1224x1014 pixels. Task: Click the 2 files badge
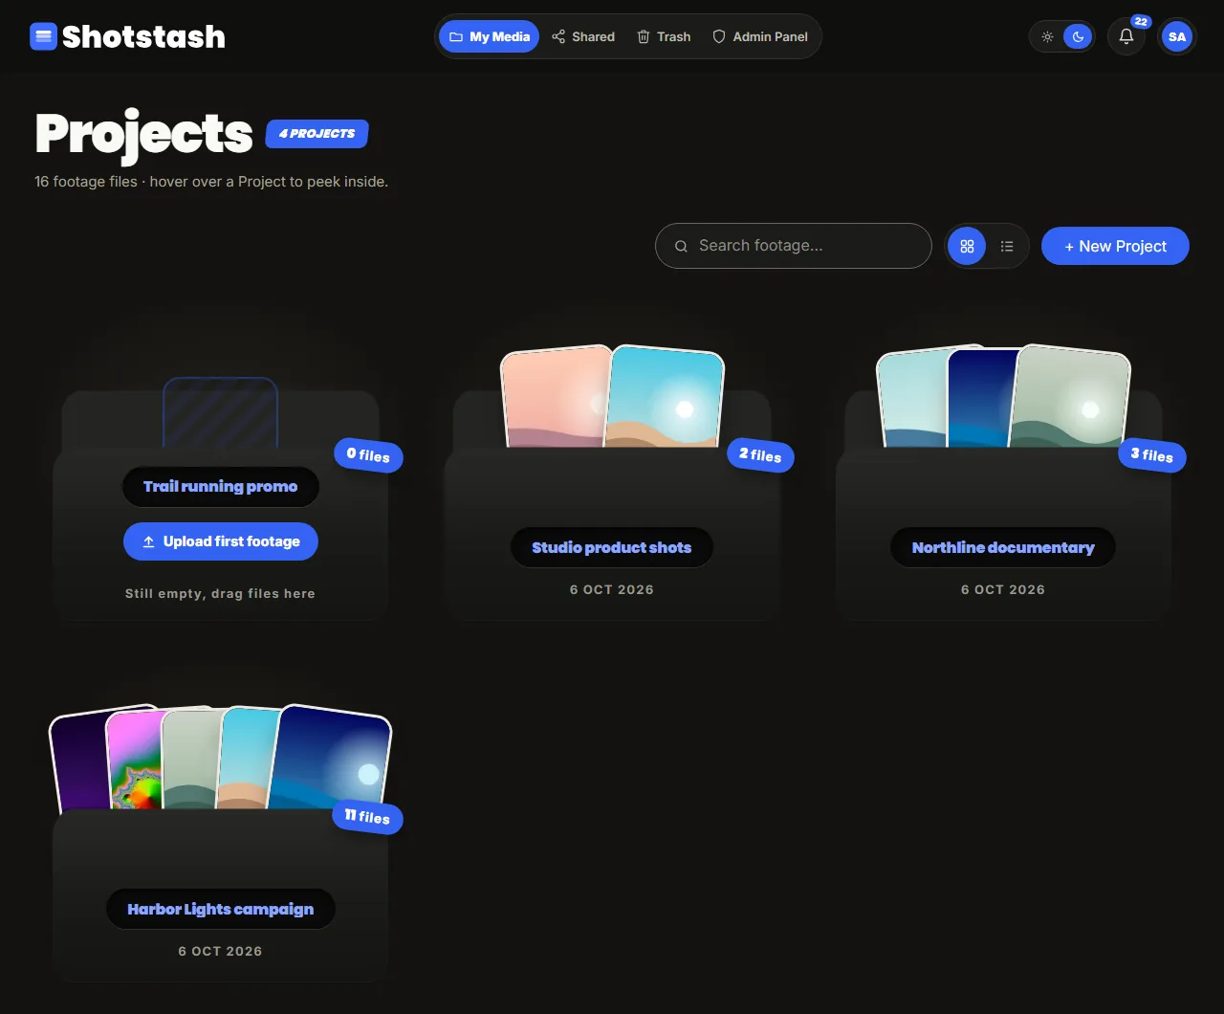760,455
